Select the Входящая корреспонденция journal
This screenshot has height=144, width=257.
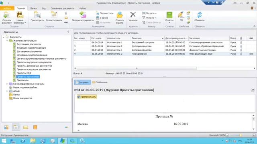(x=31, y=48)
